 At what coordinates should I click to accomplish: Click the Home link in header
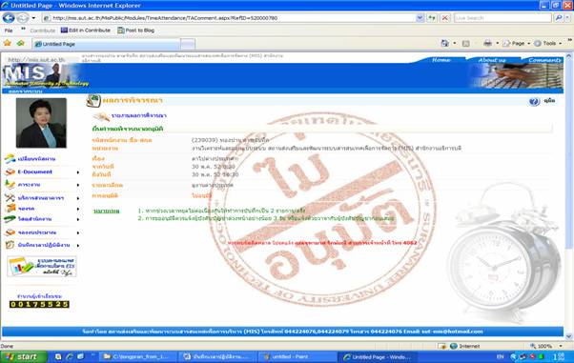[441, 60]
